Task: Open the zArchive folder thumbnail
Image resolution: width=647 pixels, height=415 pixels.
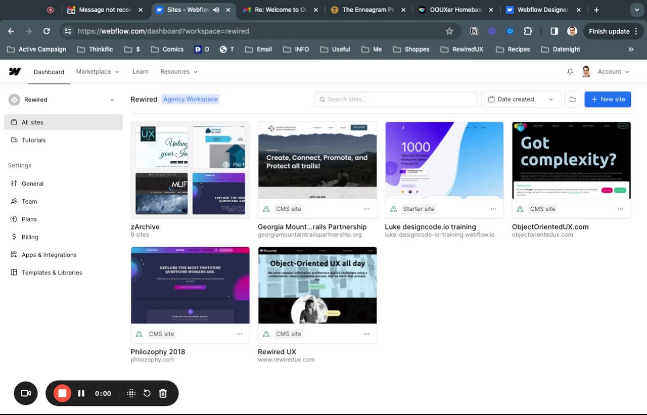Action: [190, 170]
